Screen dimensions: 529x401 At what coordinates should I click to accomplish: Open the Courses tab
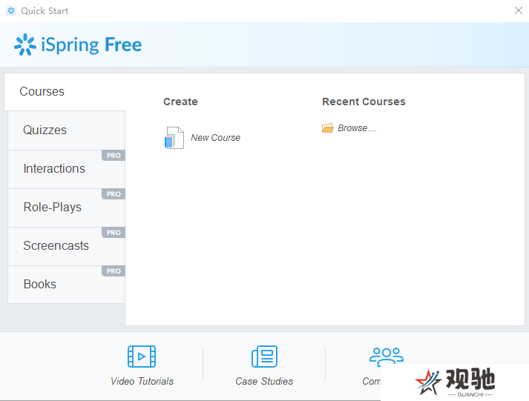pyautogui.click(x=65, y=92)
